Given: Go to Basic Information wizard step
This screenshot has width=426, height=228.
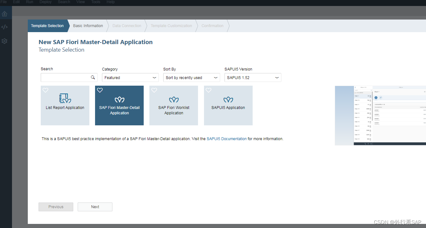Looking at the screenshot, I should point(88,26).
